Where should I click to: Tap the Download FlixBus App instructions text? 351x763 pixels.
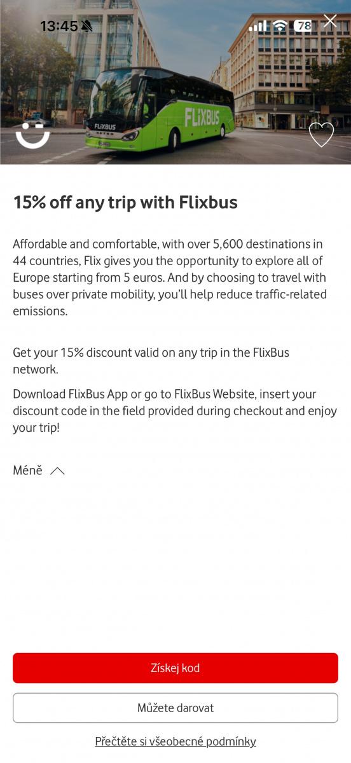click(175, 411)
